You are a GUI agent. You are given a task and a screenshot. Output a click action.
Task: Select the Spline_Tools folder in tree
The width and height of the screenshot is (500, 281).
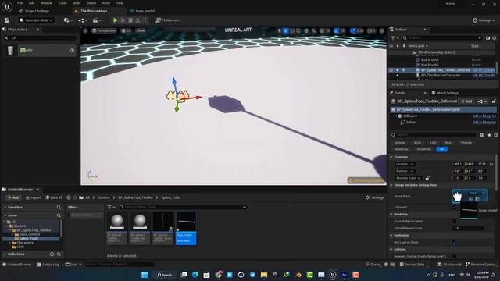click(29, 238)
